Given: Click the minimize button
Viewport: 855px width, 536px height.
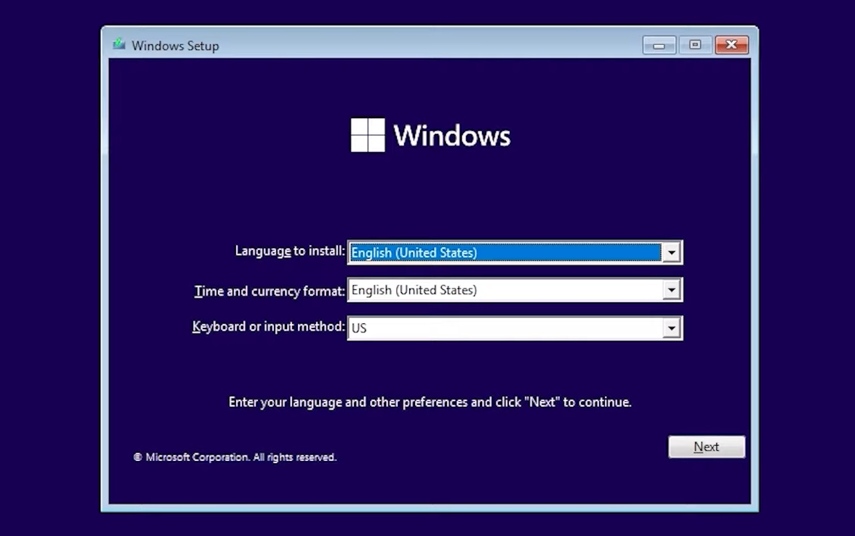Looking at the screenshot, I should pos(658,45).
